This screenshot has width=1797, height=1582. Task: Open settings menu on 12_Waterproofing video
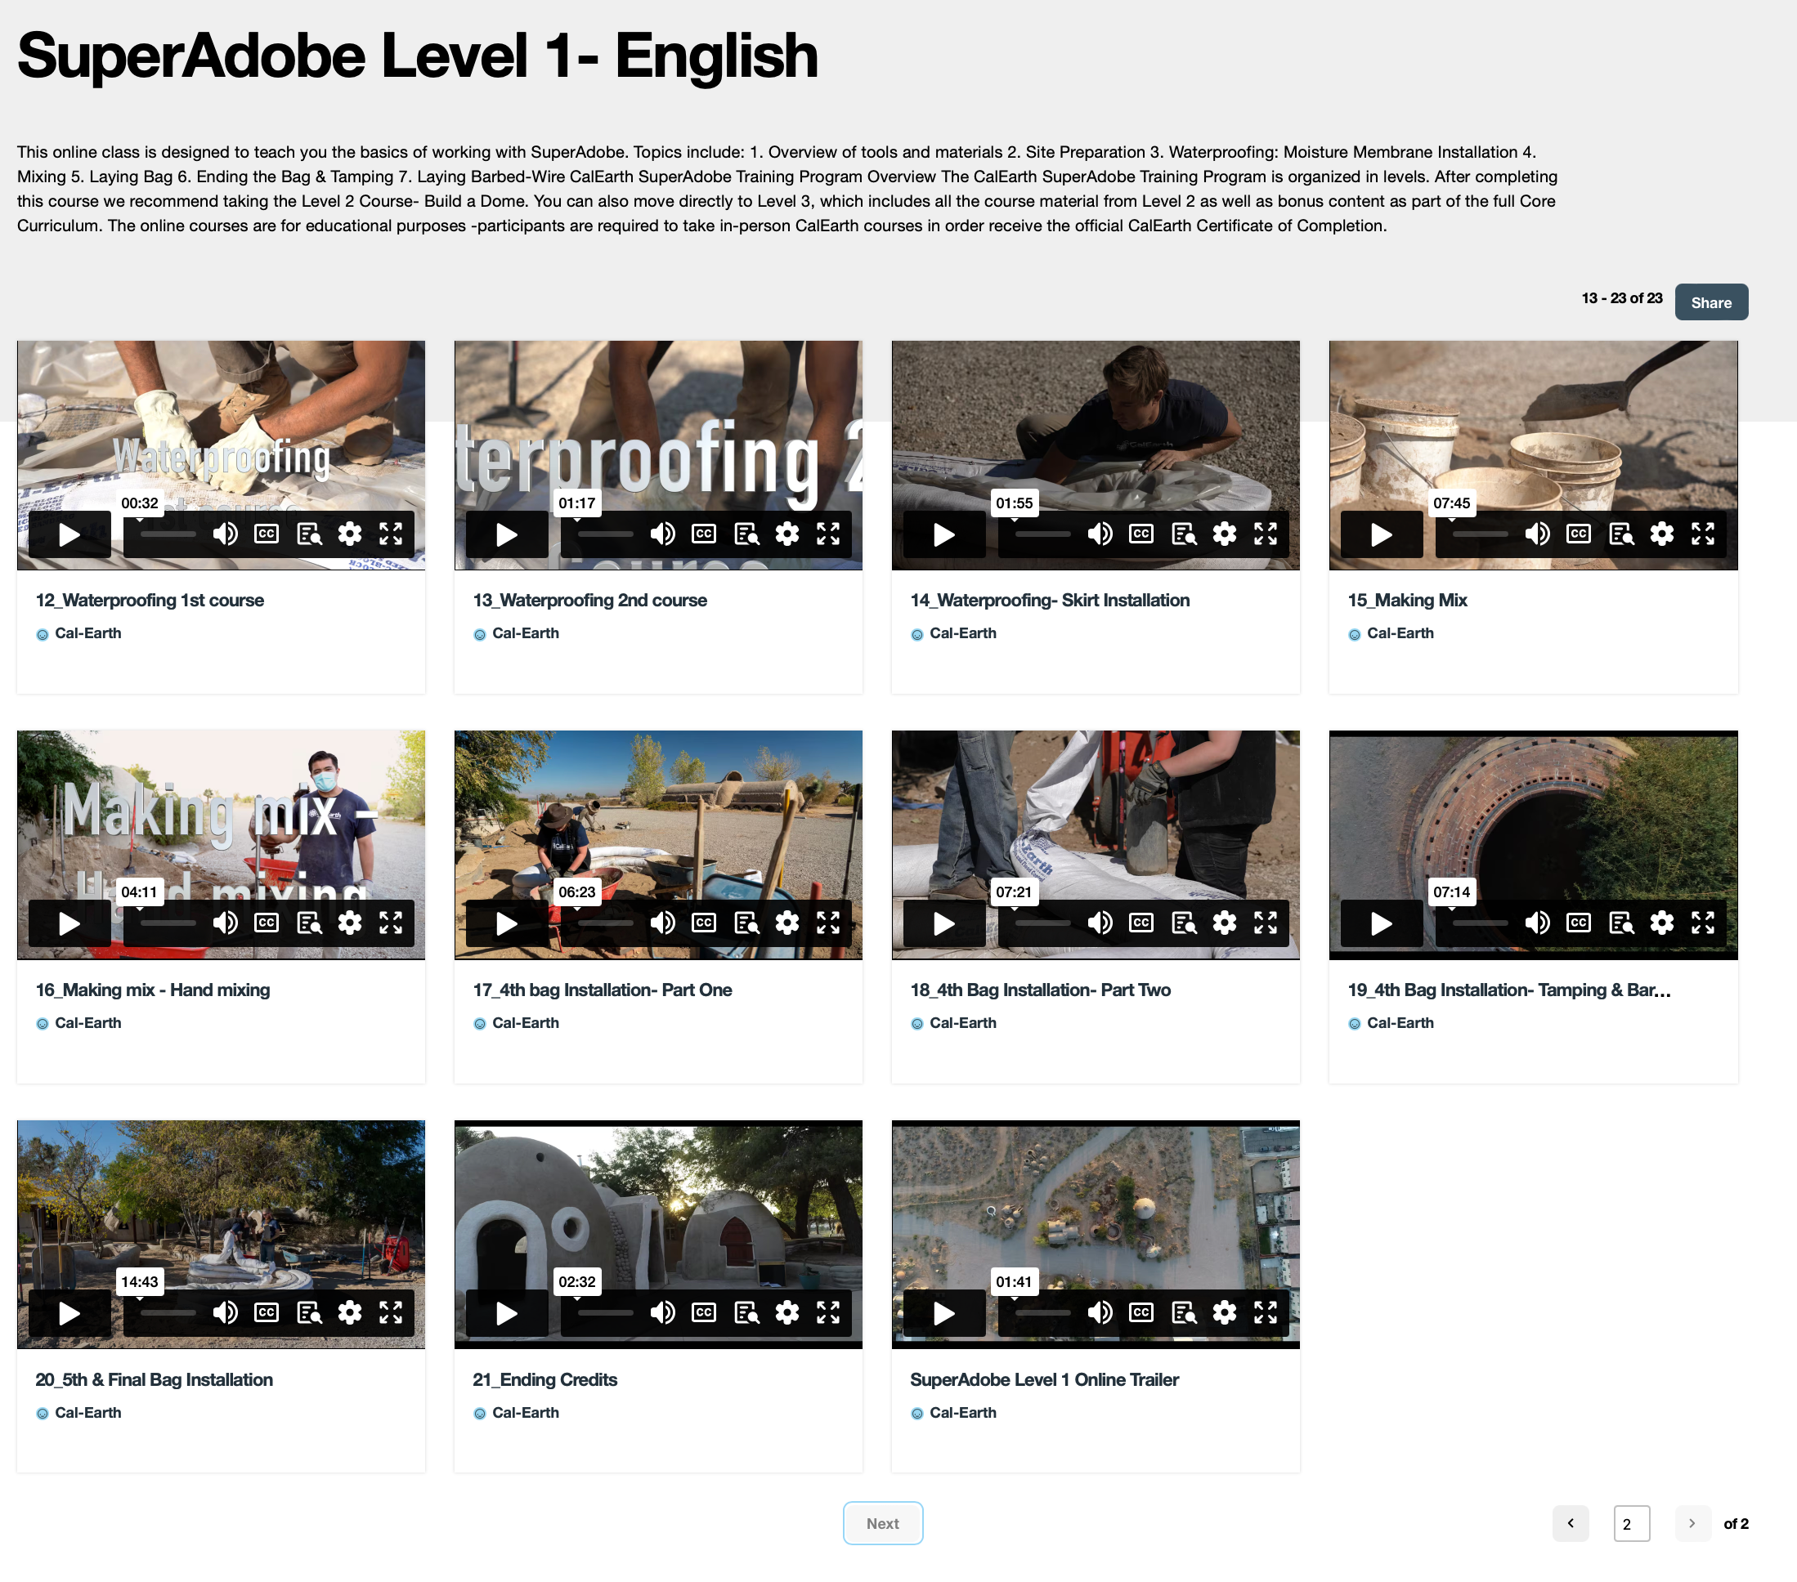click(350, 534)
